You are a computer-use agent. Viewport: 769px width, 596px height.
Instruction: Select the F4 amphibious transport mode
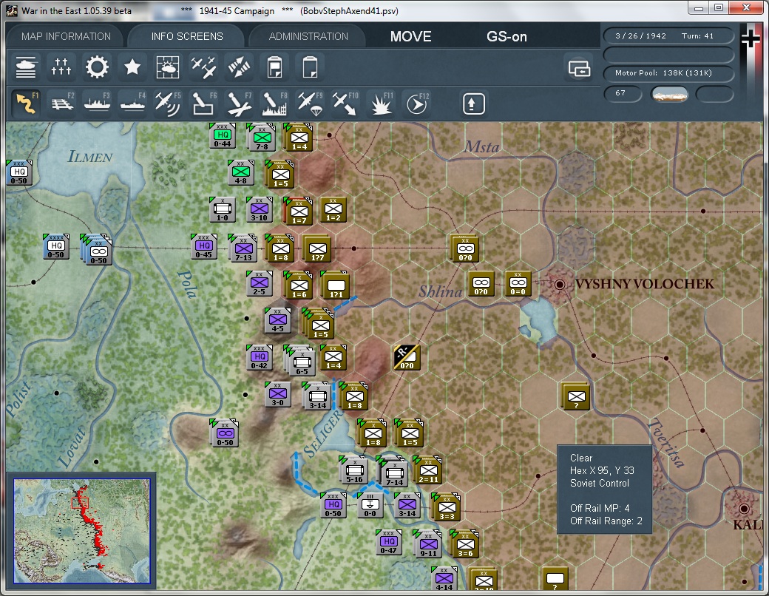point(132,103)
